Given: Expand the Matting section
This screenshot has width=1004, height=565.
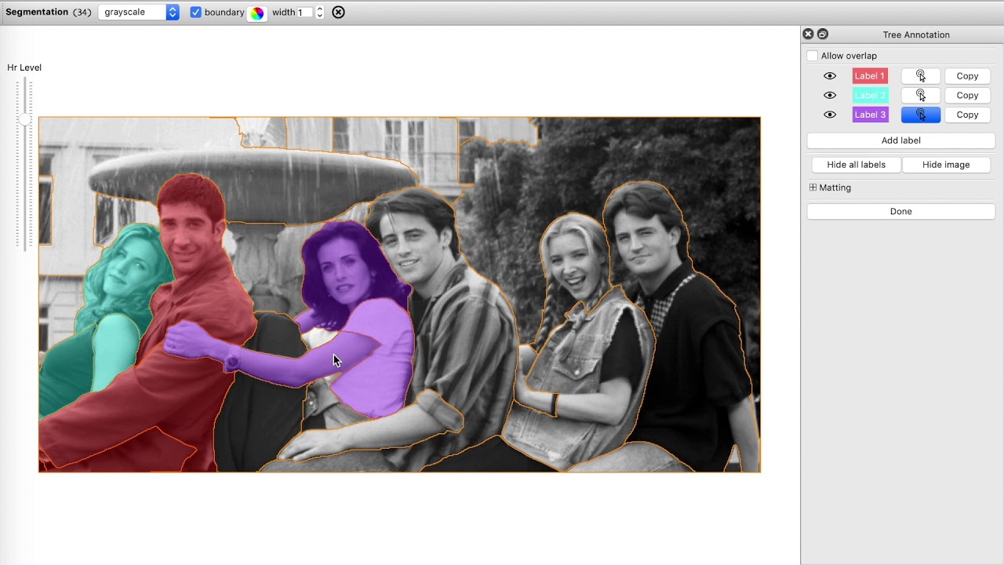Looking at the screenshot, I should coord(813,188).
